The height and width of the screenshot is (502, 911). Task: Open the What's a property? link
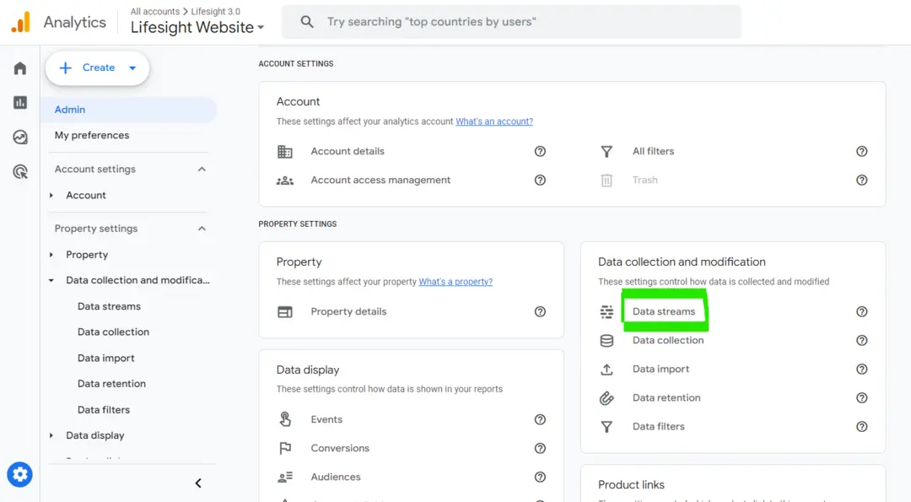pos(455,282)
